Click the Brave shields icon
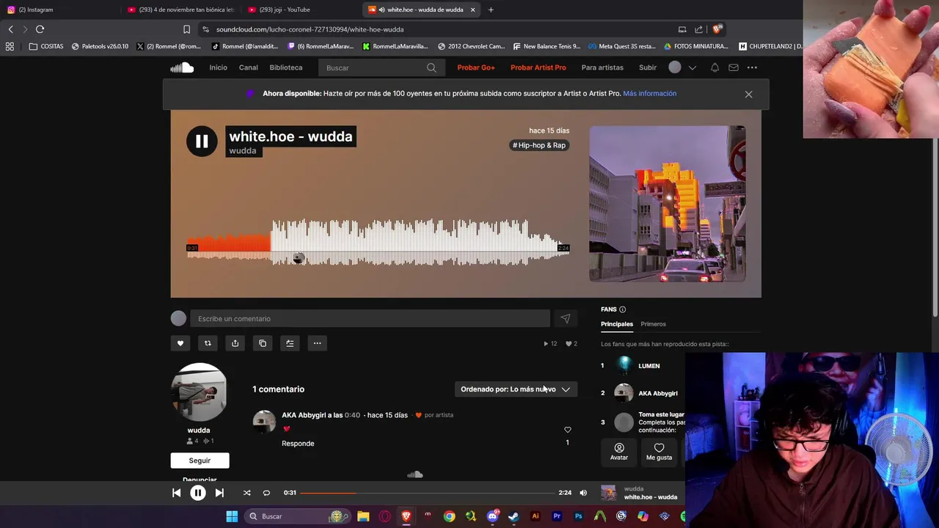This screenshot has height=528, width=939. tap(717, 29)
